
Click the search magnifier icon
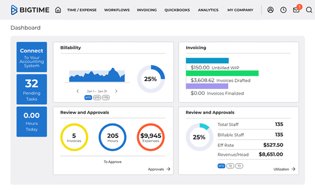(x=309, y=10)
